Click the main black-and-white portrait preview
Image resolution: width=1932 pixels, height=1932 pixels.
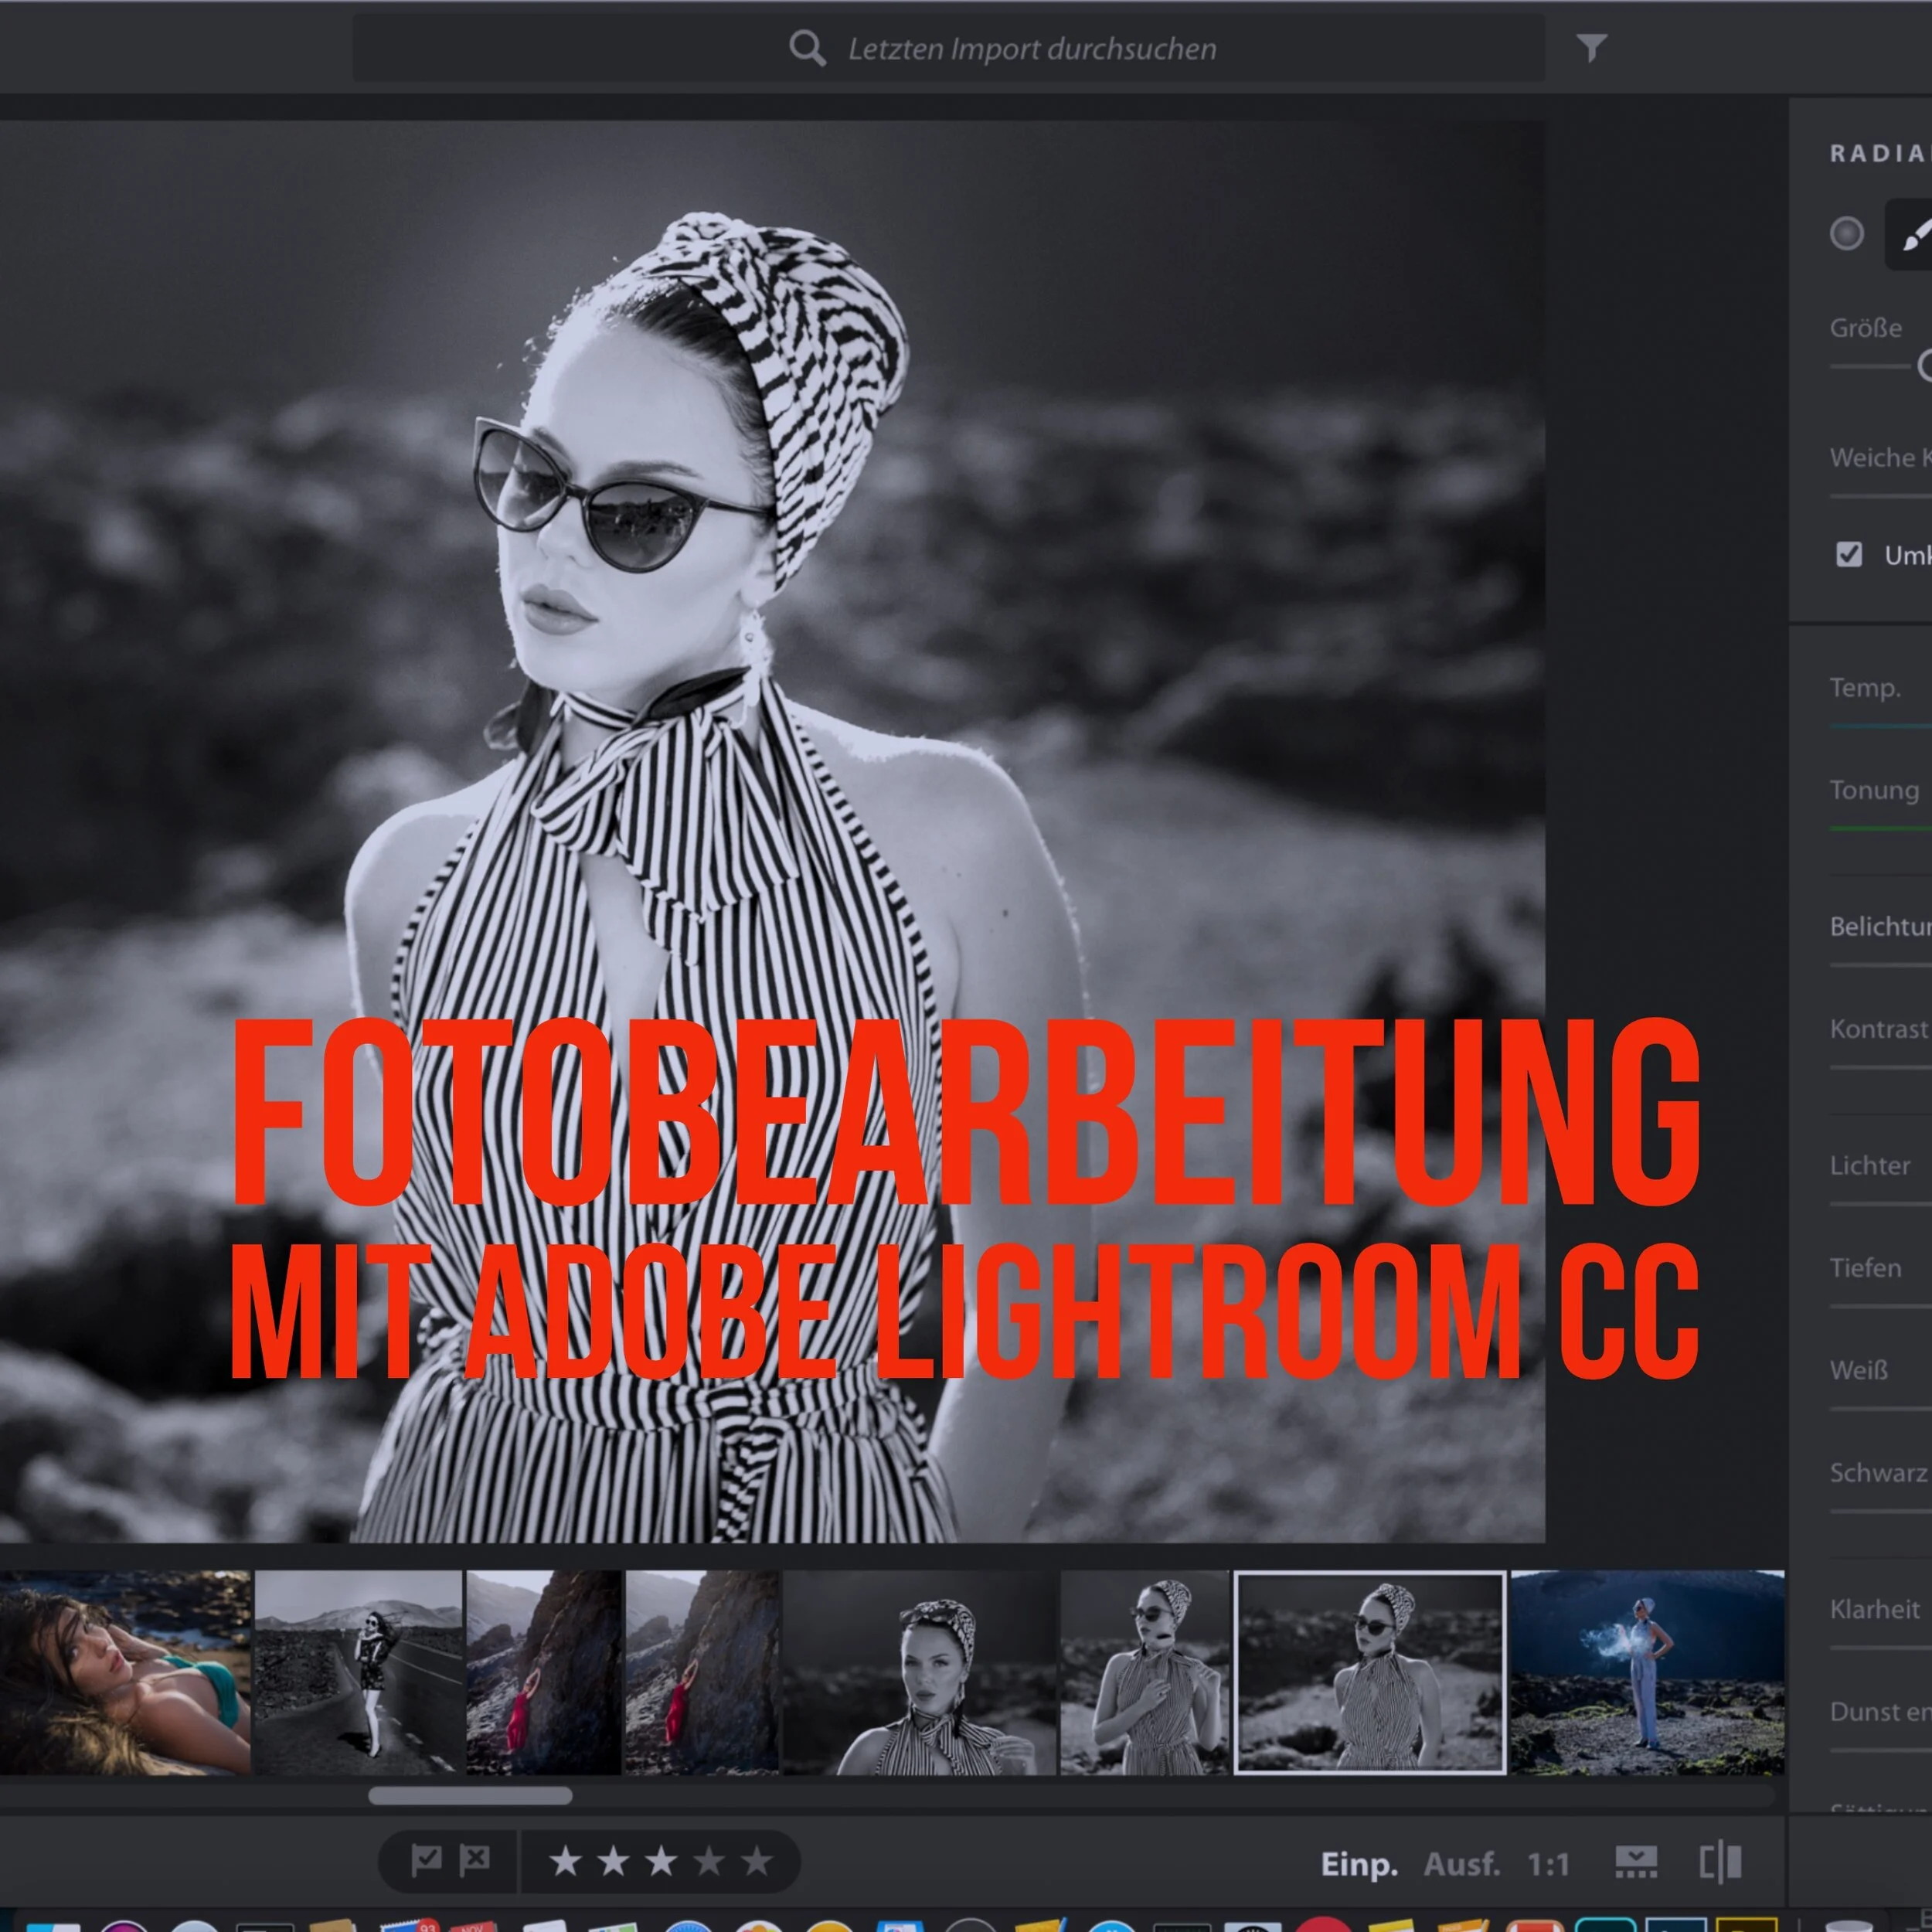pyautogui.click(x=772, y=832)
